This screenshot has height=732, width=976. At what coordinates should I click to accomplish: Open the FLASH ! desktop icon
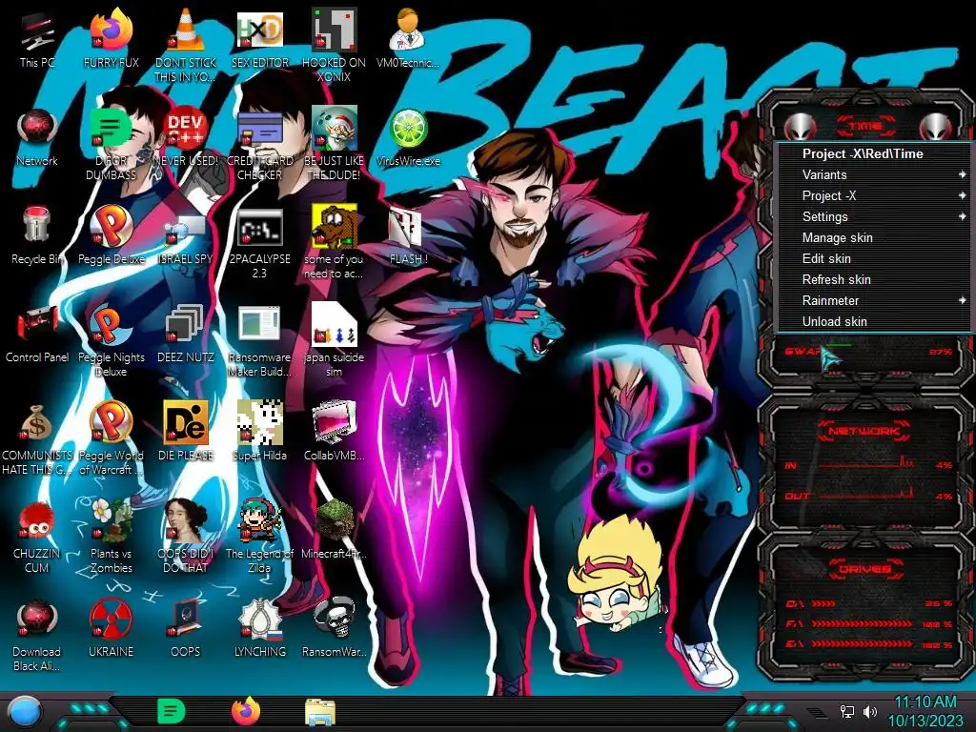tap(408, 236)
